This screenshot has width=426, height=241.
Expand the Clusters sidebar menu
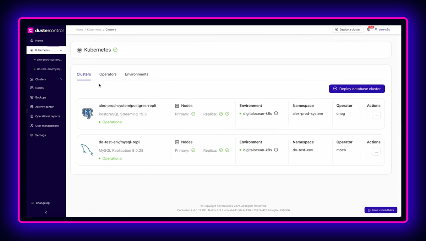(61, 79)
